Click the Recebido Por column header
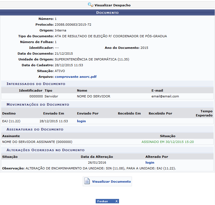This screenshot has height=205, width=215. pyautogui.click(x=160, y=113)
